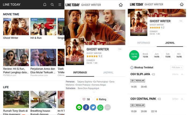This screenshot has width=188, height=115.
Task: Tap home icon on Jadwal screen
Action: 182,4
